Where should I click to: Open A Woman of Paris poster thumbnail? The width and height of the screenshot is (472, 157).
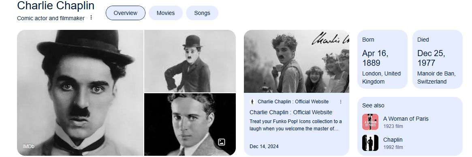click(x=370, y=122)
